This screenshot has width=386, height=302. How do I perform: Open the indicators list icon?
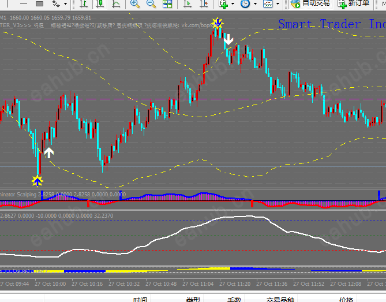pyautogui.click(x=224, y=3)
